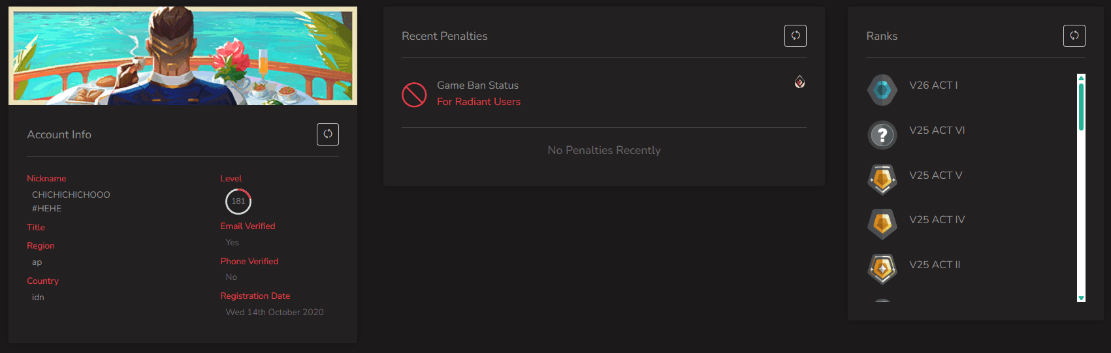Click the V25 ACT V rank badge
Image resolution: width=1111 pixels, height=353 pixels.
point(882,179)
